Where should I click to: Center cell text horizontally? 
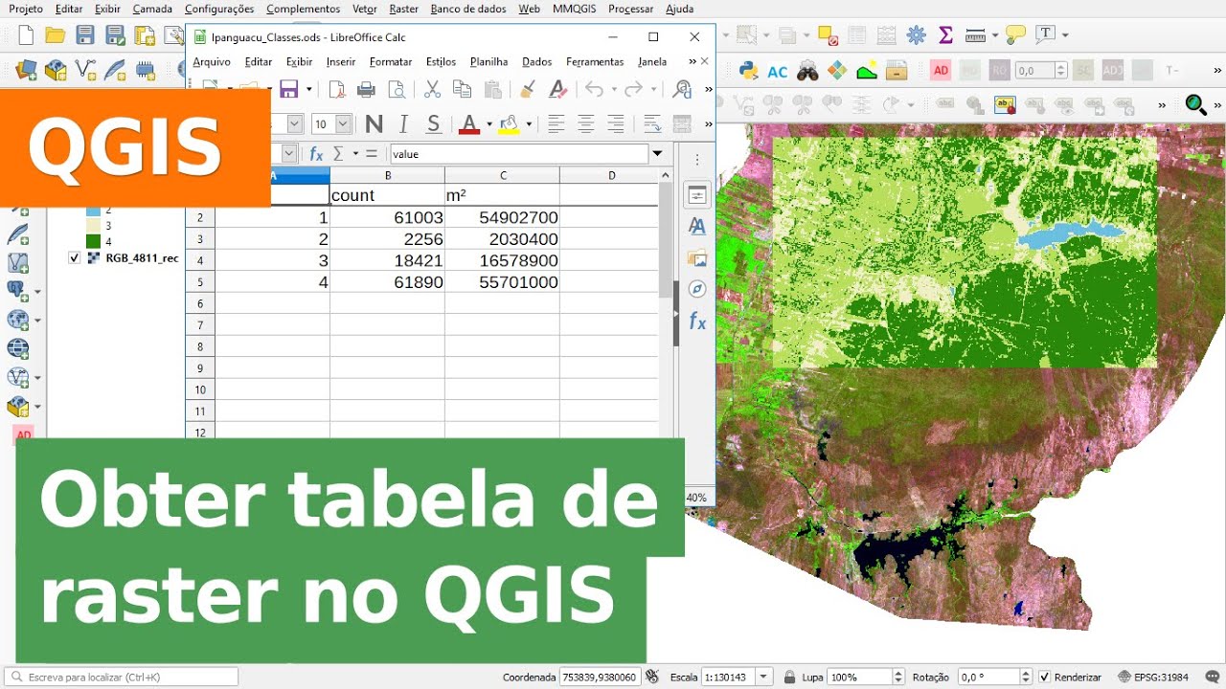coord(585,123)
